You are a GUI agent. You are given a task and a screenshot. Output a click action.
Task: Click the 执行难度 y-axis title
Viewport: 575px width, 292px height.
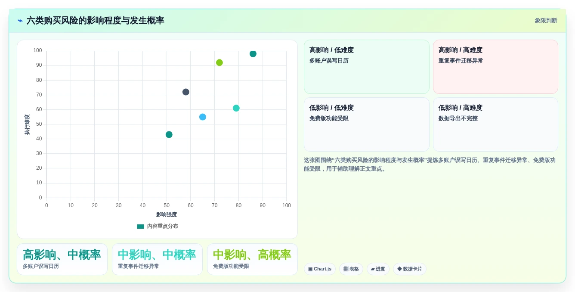[27, 124]
